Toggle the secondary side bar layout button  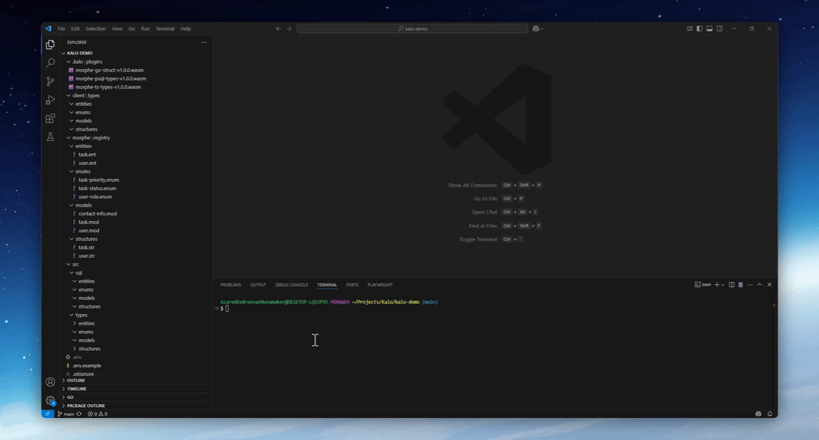pos(719,29)
